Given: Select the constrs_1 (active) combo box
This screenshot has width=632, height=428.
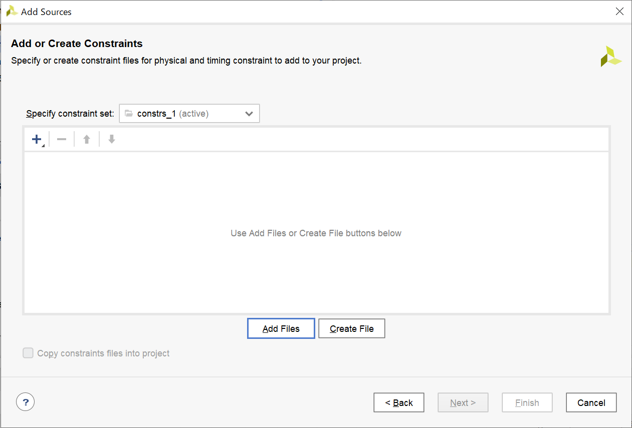Looking at the screenshot, I should click(189, 114).
